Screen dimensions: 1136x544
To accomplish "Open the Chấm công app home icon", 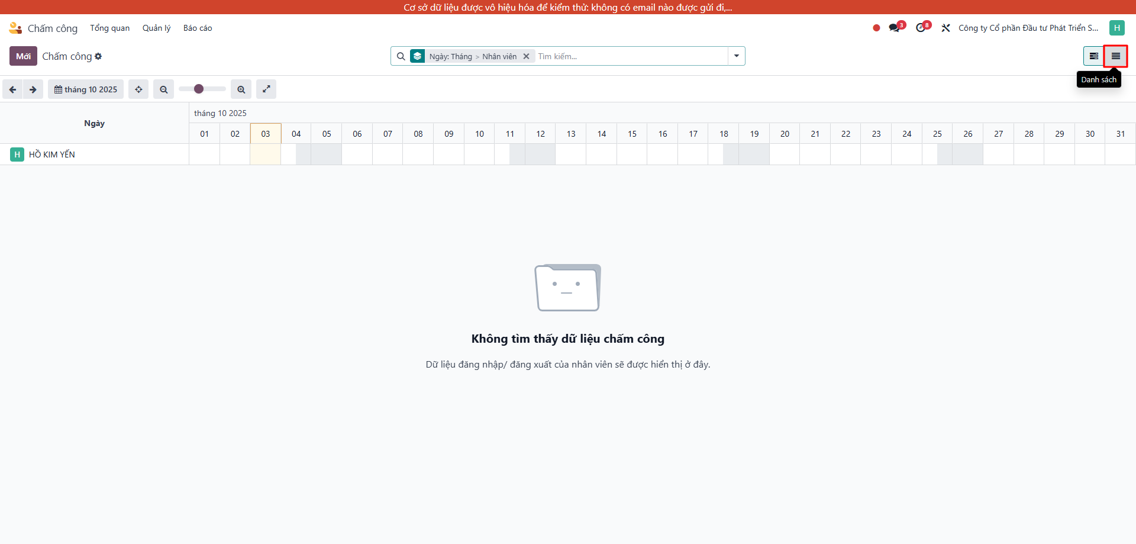I will pyautogui.click(x=15, y=28).
